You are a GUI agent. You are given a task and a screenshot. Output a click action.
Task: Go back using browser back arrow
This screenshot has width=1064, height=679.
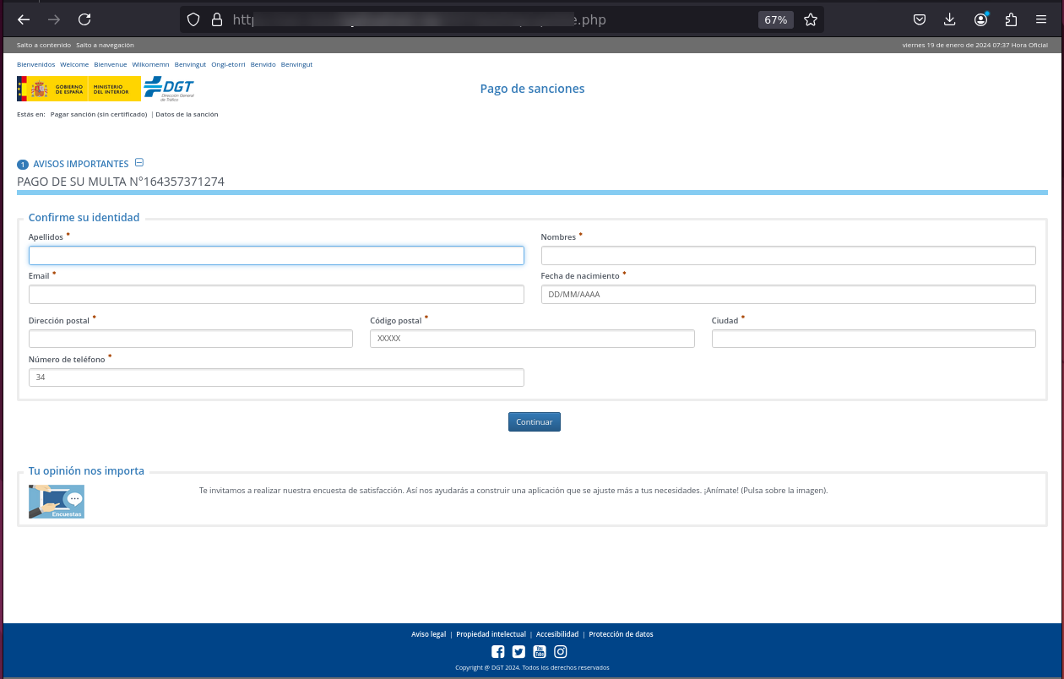coord(24,19)
